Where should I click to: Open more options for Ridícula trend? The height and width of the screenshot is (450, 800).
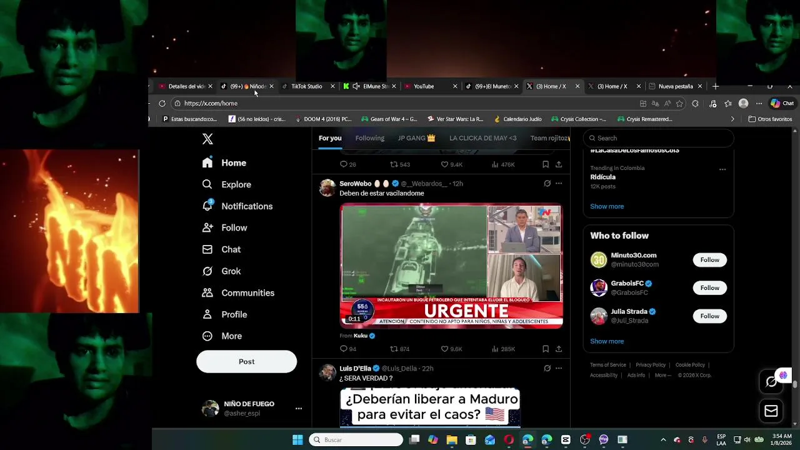722,169
